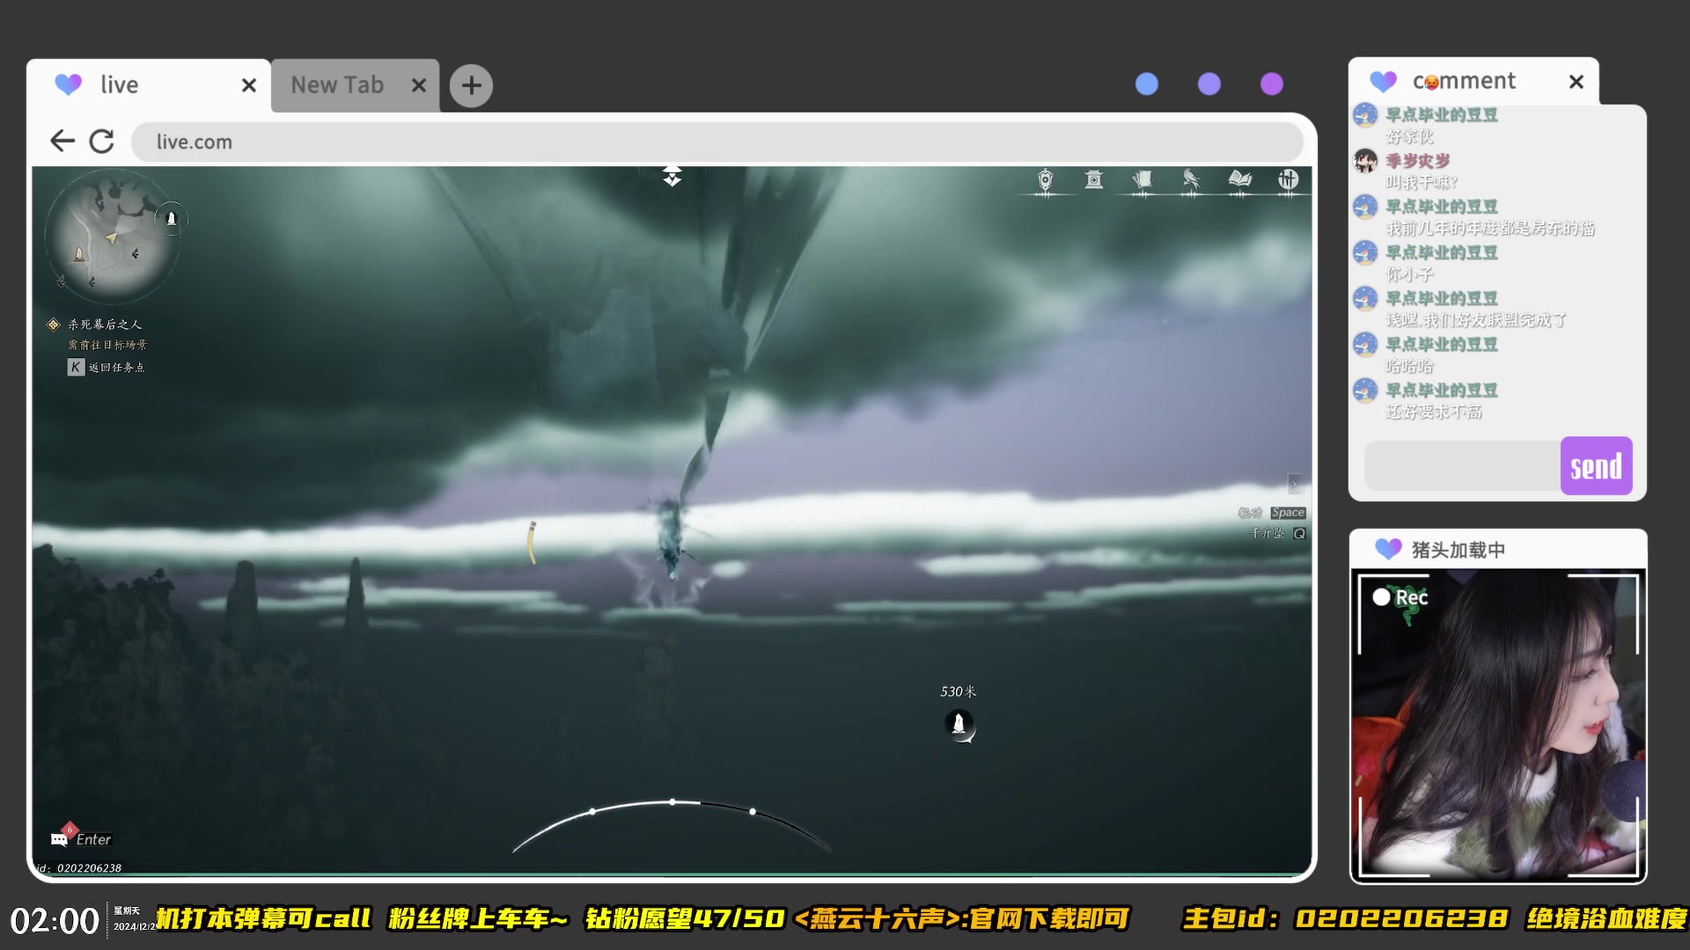This screenshot has height=950, width=1690.
Task: Click the yellow stamina gauge near character
Action: click(x=532, y=543)
